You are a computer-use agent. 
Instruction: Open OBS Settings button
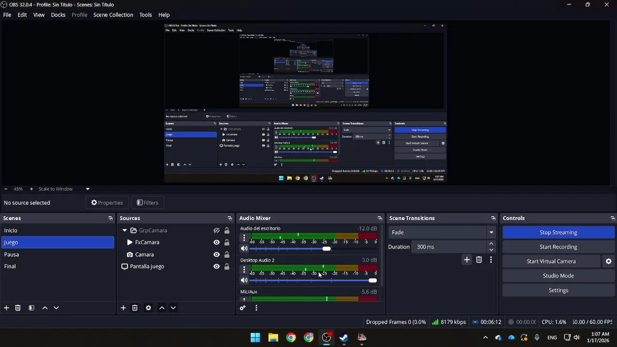(x=558, y=290)
